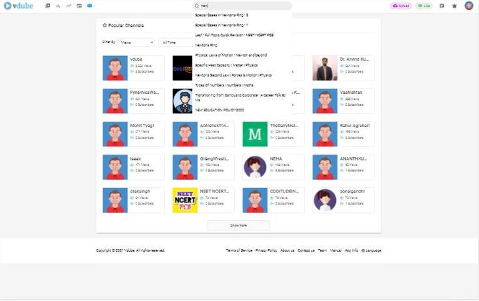This screenshot has width=479, height=301.
Task: Open the Mohit Tyagi channel avatar
Action: click(x=115, y=135)
